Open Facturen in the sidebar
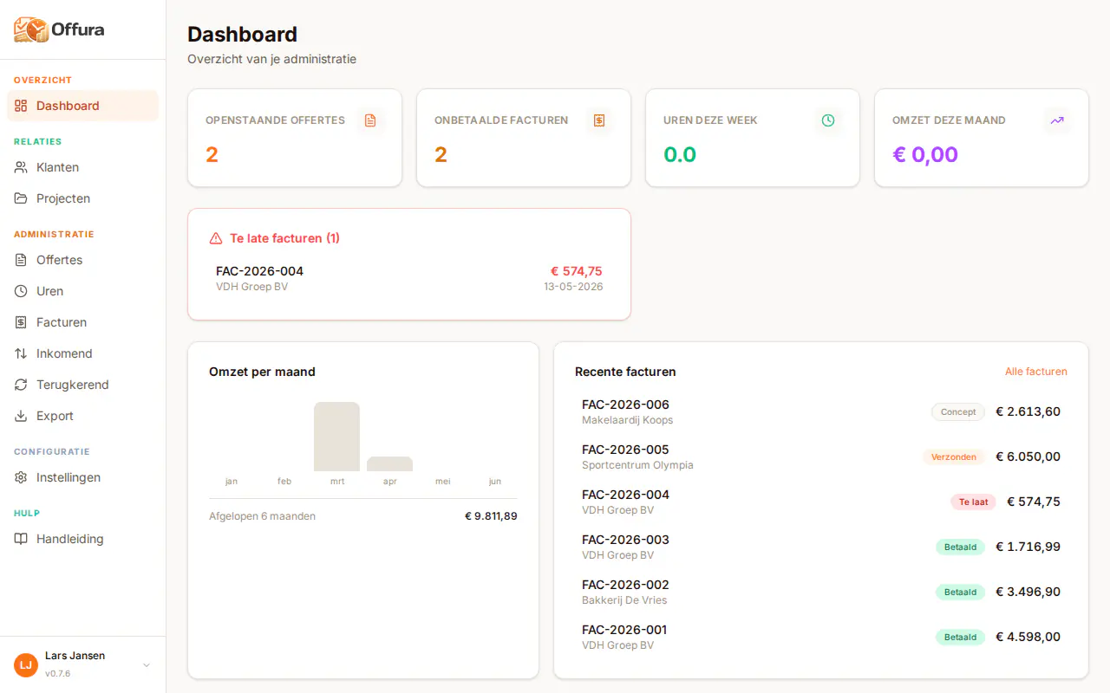This screenshot has height=693, width=1110. click(x=82, y=322)
